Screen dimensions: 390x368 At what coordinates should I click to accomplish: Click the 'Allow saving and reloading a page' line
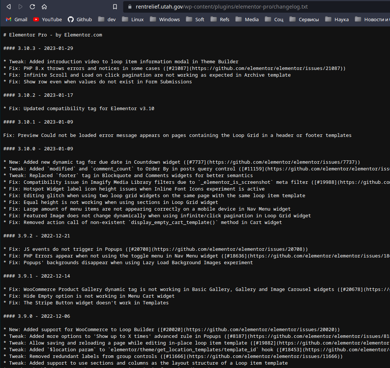(196, 344)
